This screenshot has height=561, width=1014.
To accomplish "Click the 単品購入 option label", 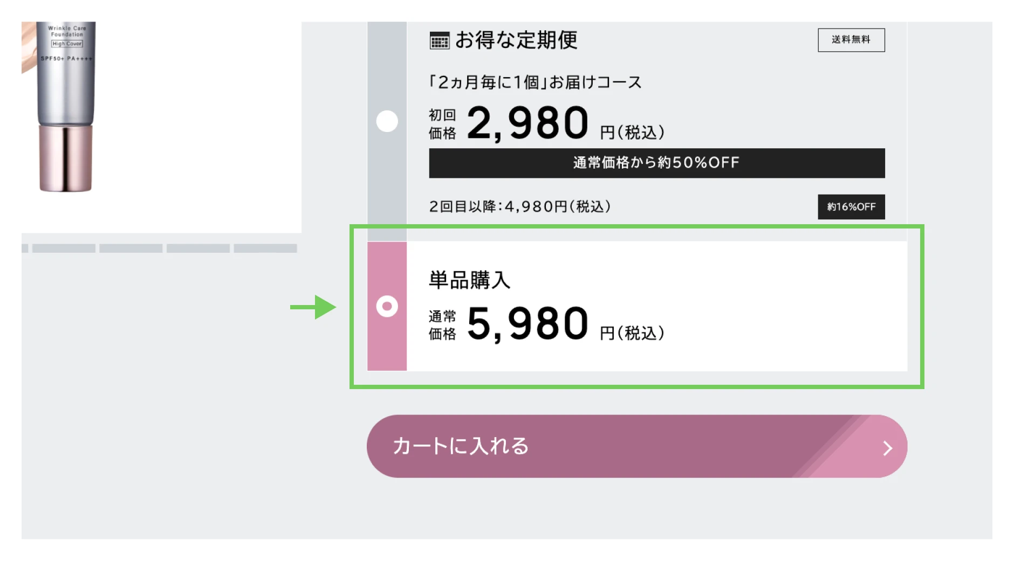I will [469, 280].
